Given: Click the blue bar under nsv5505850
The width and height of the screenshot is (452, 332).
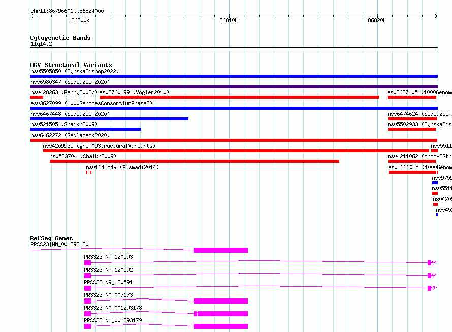Looking at the screenshot, I should [x=234, y=76].
